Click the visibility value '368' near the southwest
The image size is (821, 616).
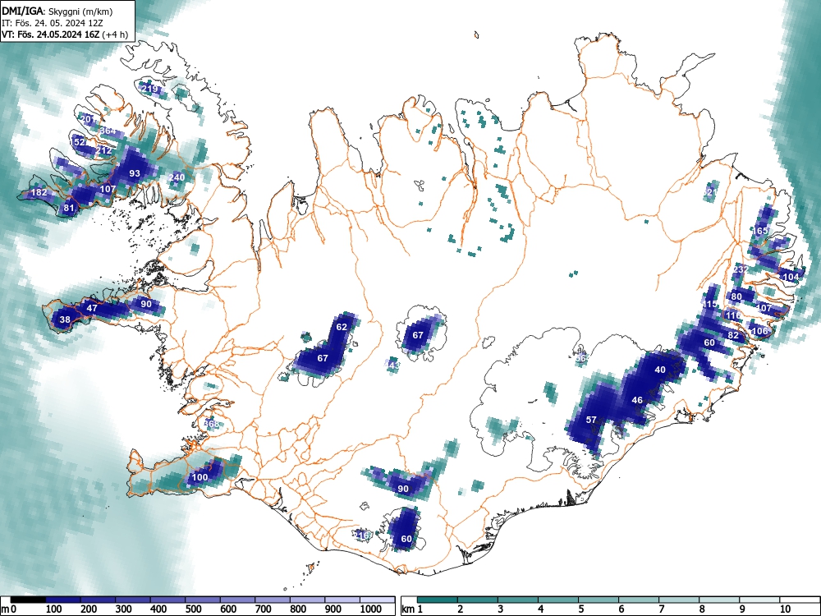[212, 423]
